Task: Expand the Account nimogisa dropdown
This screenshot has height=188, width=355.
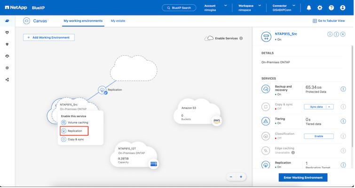Action: [x=227, y=6]
